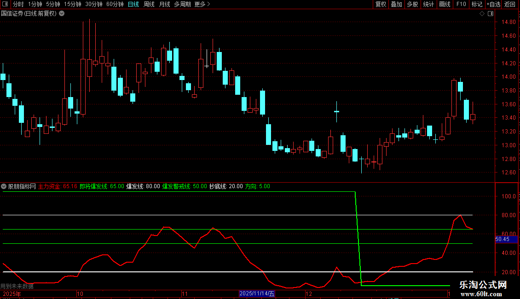Switch to 周线 weekly chart

click(149, 4)
